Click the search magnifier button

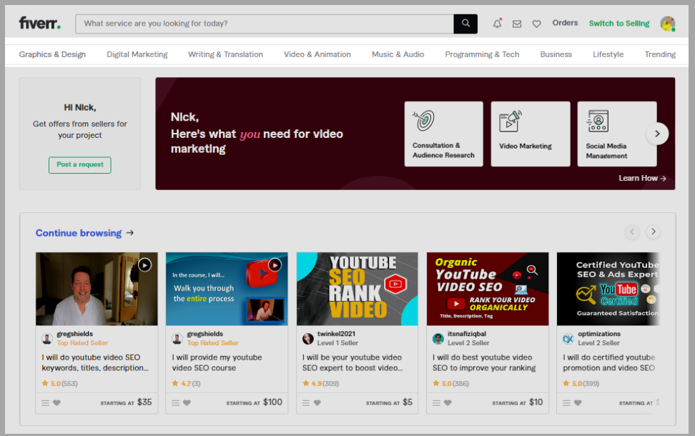click(x=465, y=24)
